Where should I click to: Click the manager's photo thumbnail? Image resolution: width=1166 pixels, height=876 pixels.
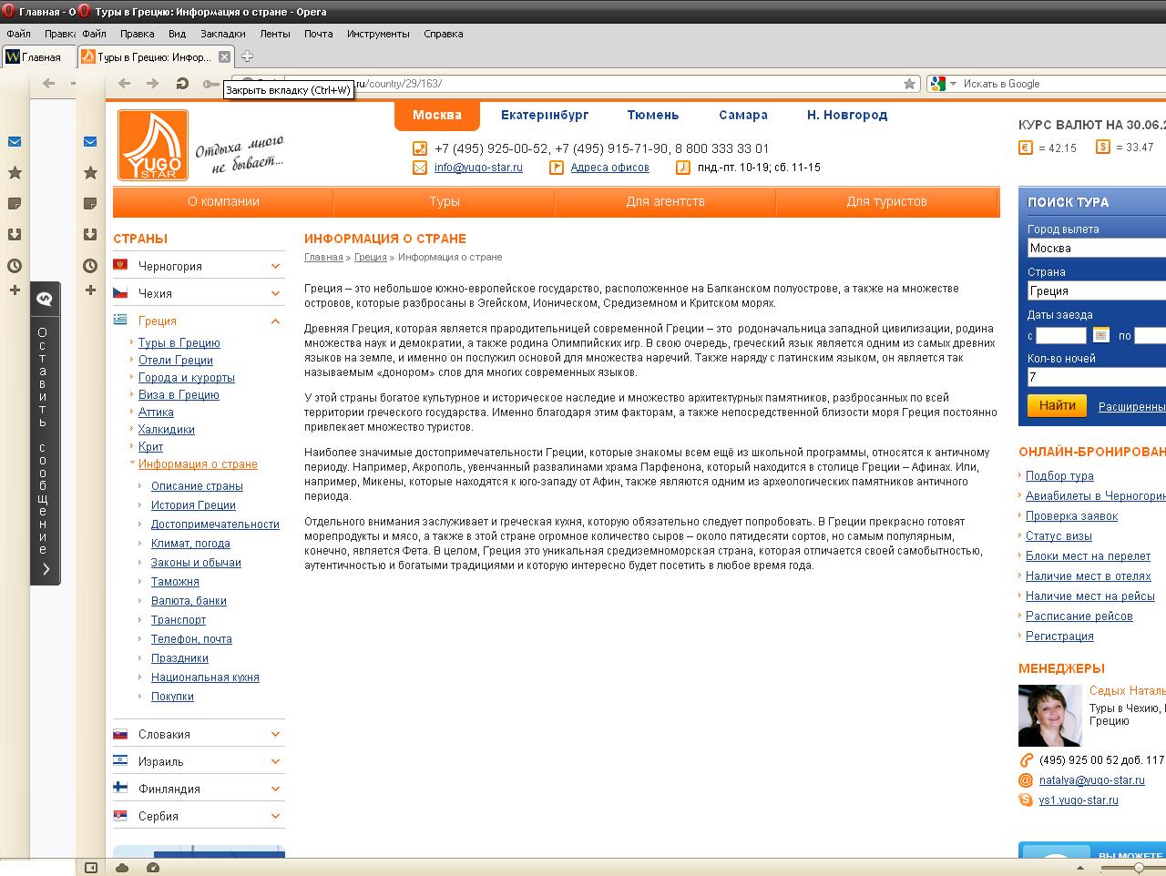[x=1049, y=716]
